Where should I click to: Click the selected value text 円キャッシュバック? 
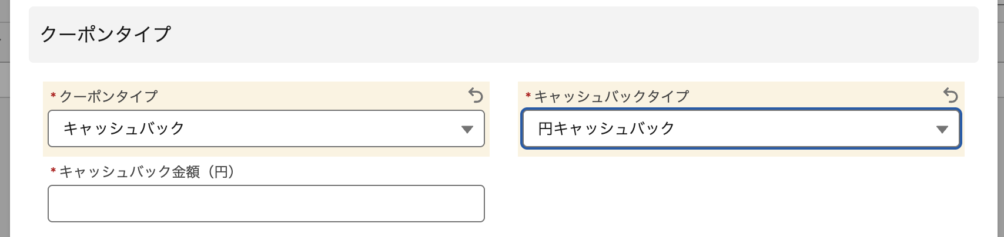click(x=607, y=128)
